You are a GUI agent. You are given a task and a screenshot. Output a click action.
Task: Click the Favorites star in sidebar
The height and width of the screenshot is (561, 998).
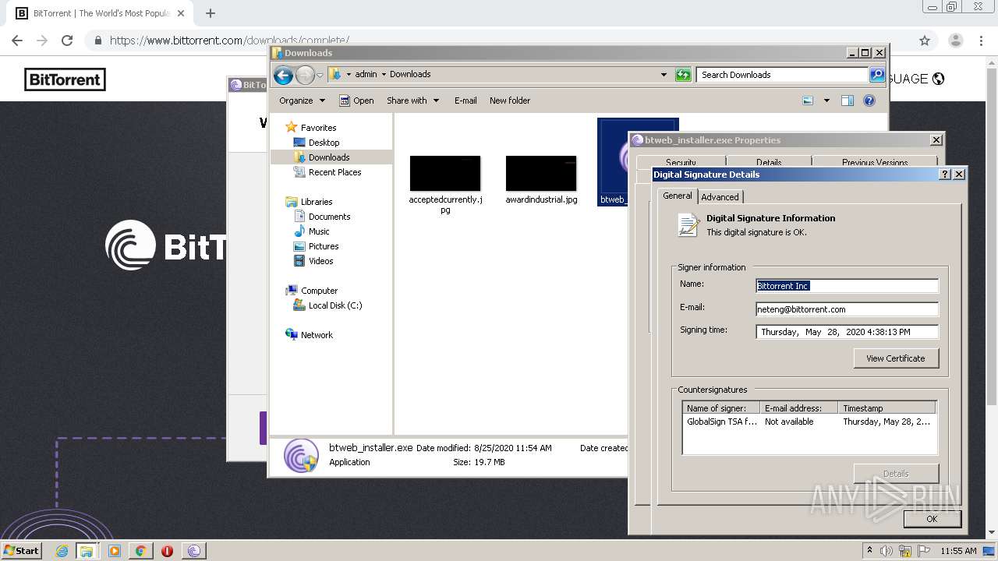[292, 127]
